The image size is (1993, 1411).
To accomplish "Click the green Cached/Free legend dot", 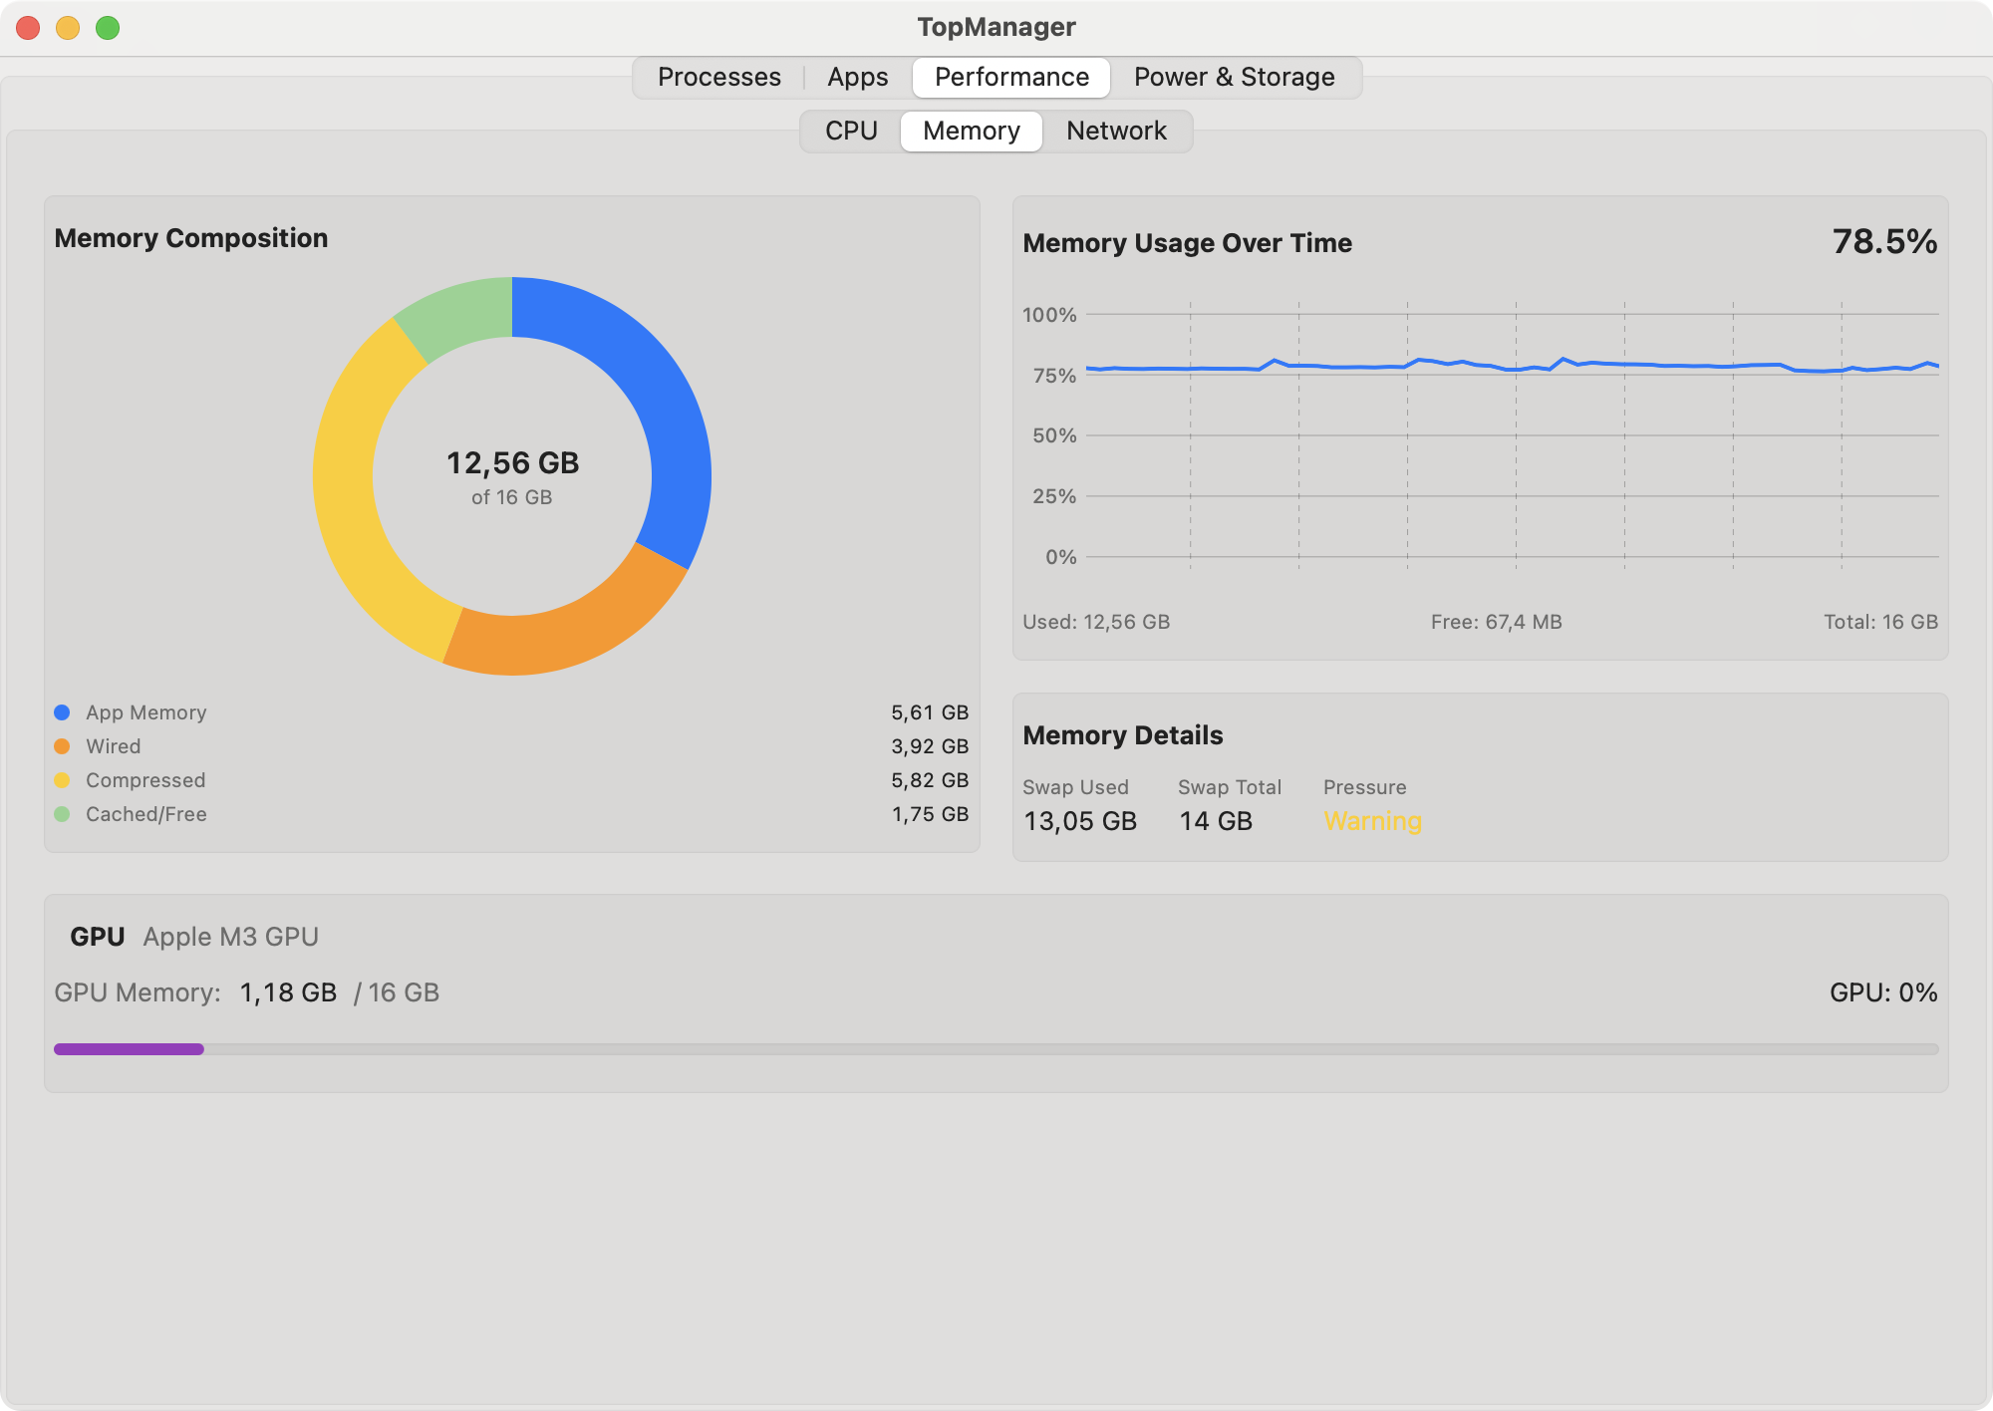I will [62, 814].
